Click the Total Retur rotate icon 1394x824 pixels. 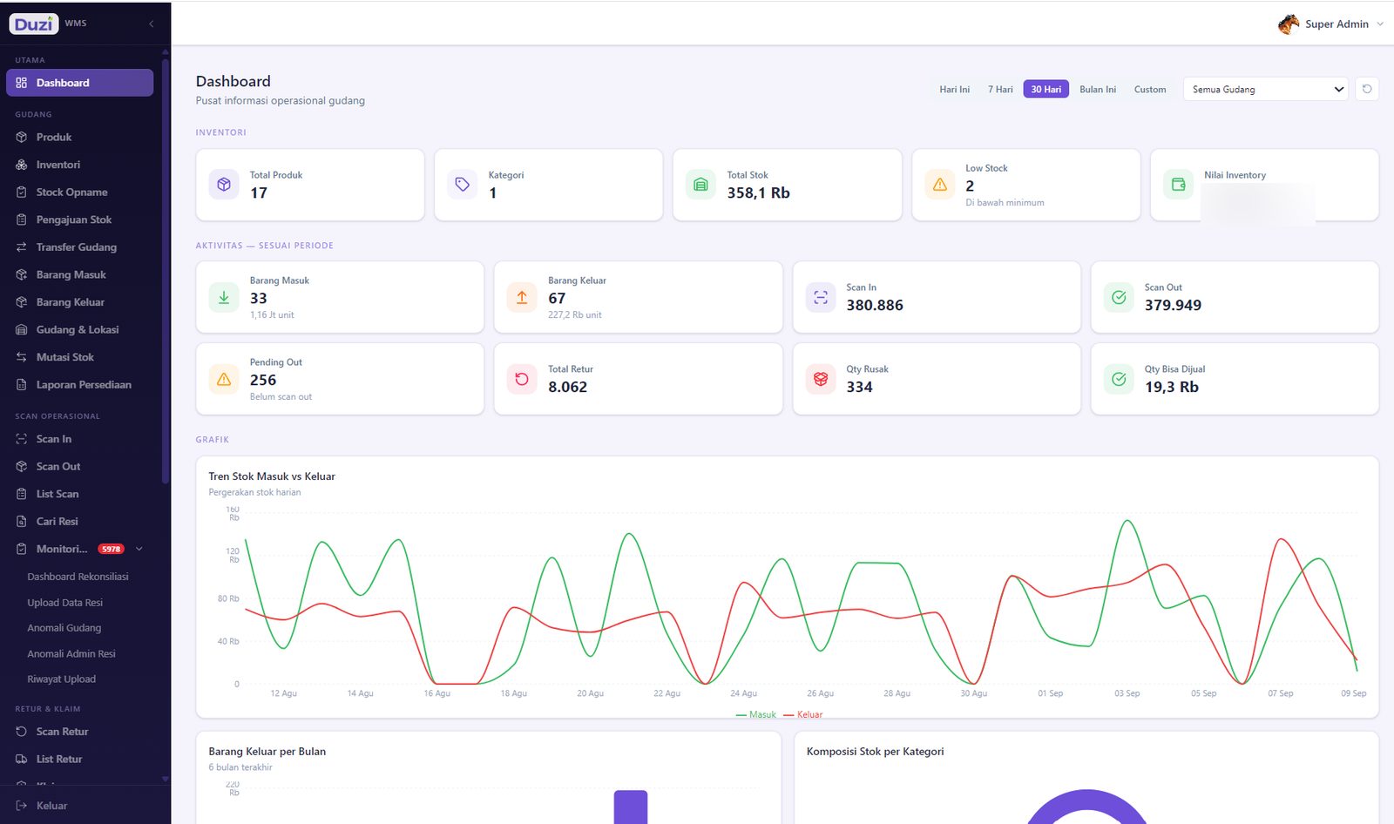point(522,379)
